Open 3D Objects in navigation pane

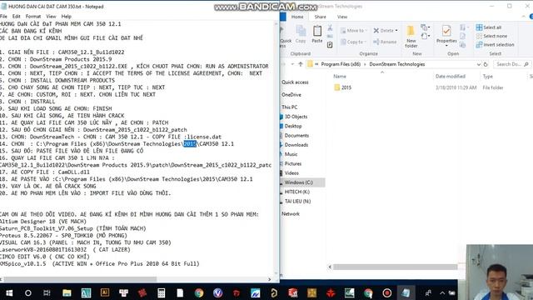[x=296, y=117]
